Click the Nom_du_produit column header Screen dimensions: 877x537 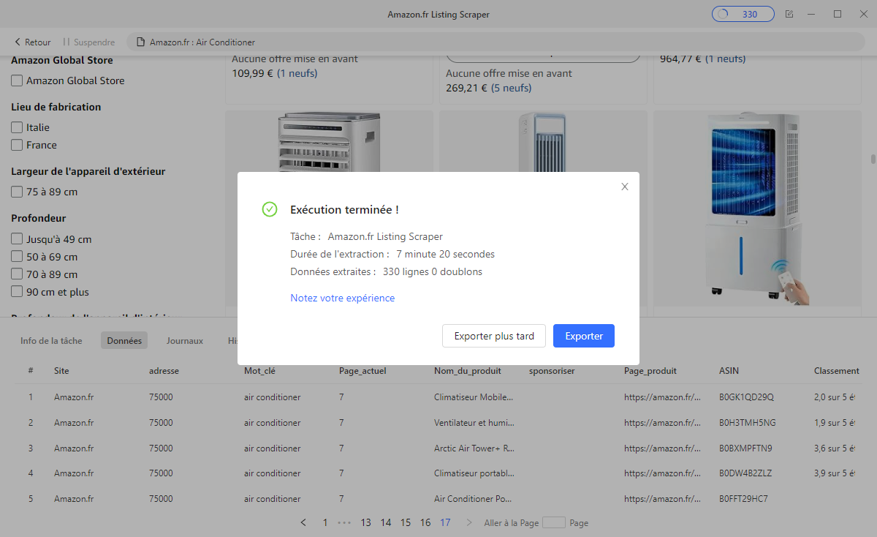pyautogui.click(x=468, y=371)
